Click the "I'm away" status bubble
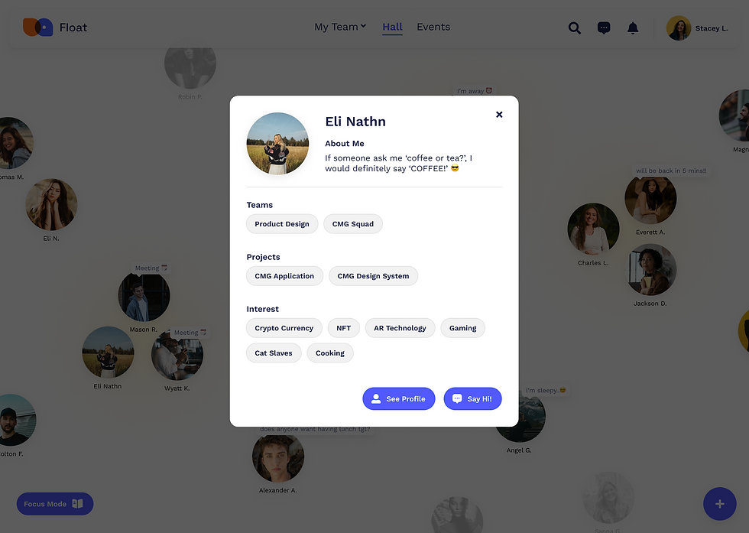 coord(475,91)
